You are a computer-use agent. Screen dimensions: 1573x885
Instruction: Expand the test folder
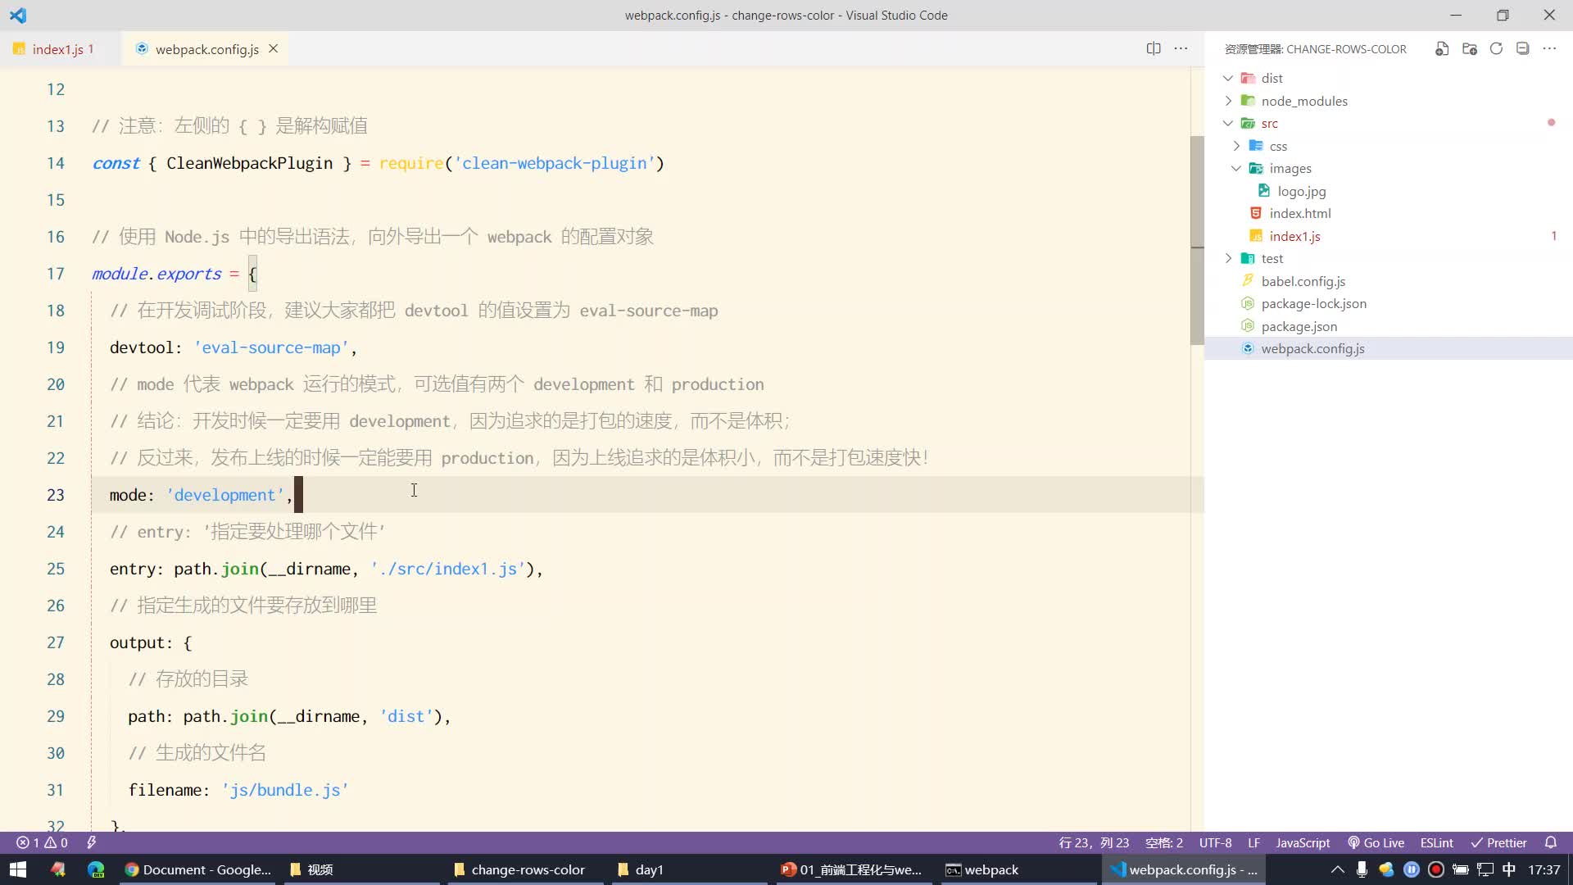[1228, 258]
